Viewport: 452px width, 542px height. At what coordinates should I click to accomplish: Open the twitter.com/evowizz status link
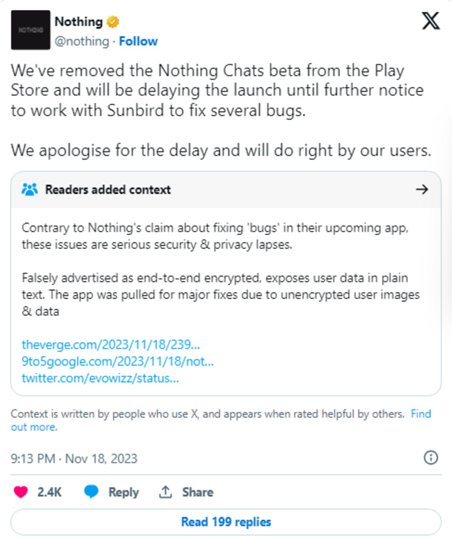pos(100,378)
